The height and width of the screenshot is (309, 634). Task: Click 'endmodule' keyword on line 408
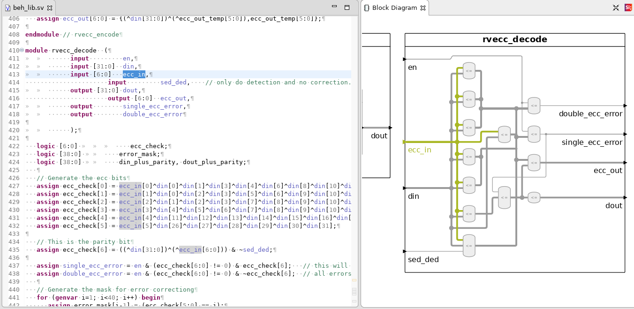tap(42, 34)
